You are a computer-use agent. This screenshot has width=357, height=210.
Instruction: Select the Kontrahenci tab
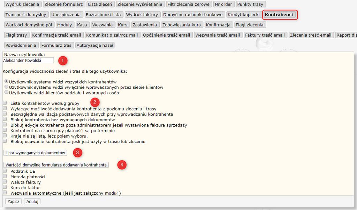pyautogui.click(x=279, y=15)
